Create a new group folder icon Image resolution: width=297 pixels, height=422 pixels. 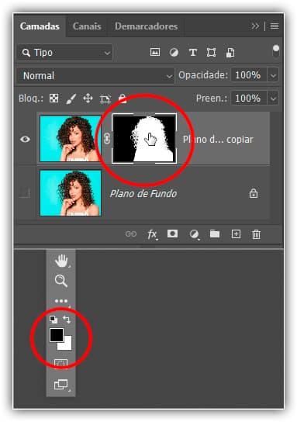[x=215, y=233]
